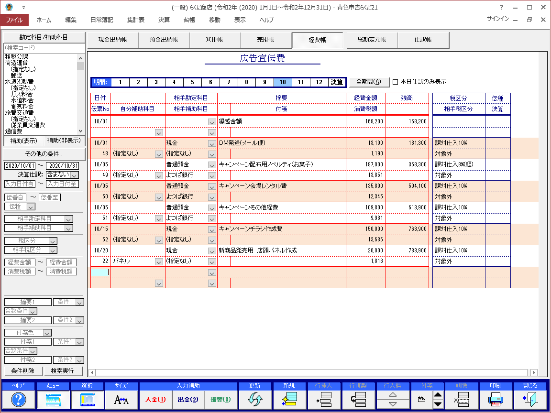The height and width of the screenshot is (413, 551).
Task: Click the 新規 new entry icon
Action: (x=289, y=400)
